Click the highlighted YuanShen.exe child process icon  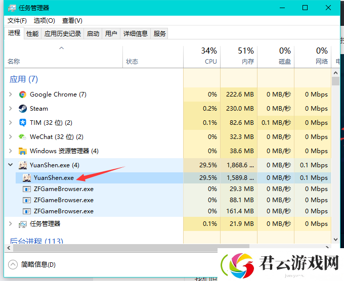pyautogui.click(x=27, y=178)
